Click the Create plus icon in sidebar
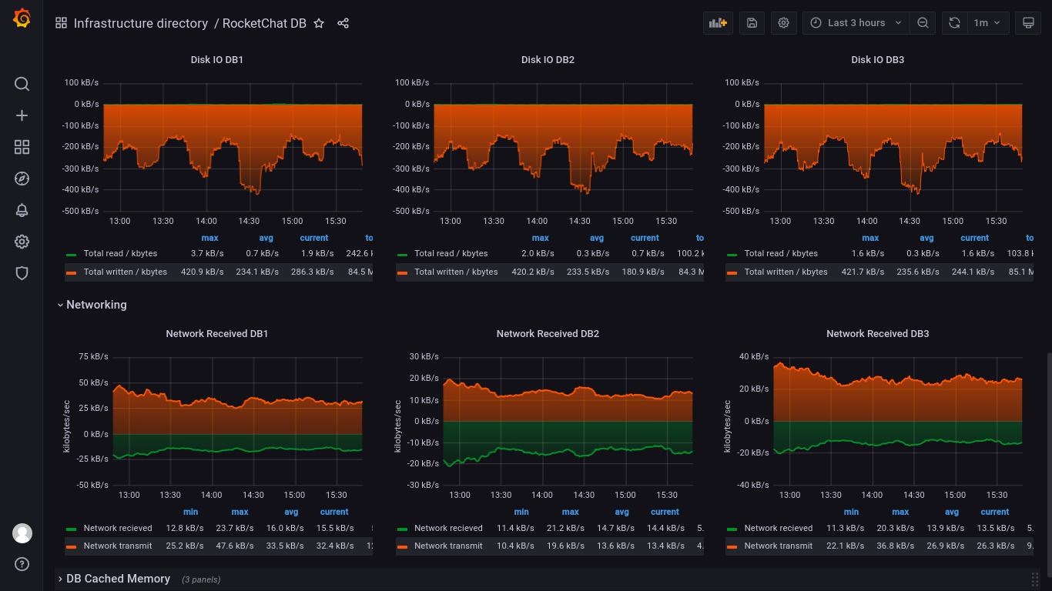This screenshot has height=591, width=1052. pos(22,115)
